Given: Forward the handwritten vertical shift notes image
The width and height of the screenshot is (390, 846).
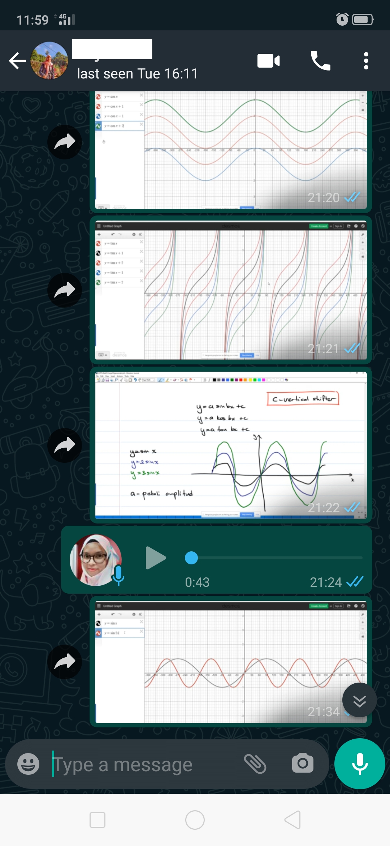Looking at the screenshot, I should click(x=65, y=445).
